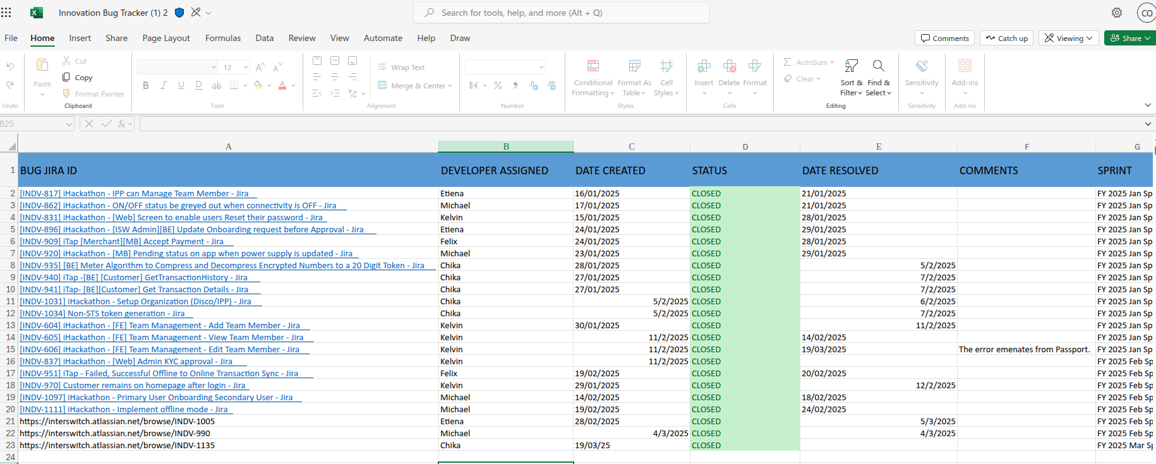
Task: Open the INDV-817 Jira hyperlink
Action: coord(134,194)
